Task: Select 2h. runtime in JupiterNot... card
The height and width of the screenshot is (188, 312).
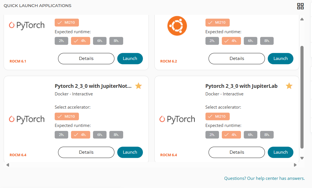Action: (61, 135)
